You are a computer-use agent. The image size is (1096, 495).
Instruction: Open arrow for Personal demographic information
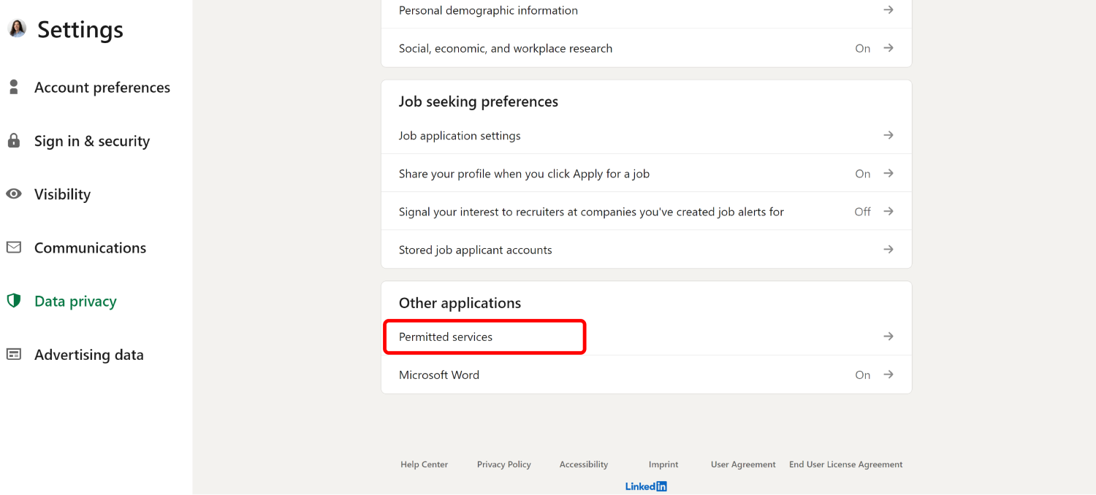point(888,10)
